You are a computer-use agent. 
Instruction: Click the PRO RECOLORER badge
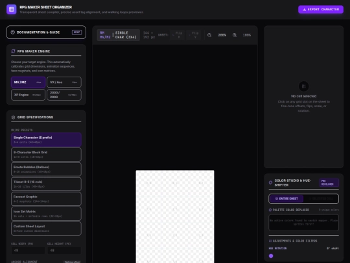pyautogui.click(x=329, y=182)
